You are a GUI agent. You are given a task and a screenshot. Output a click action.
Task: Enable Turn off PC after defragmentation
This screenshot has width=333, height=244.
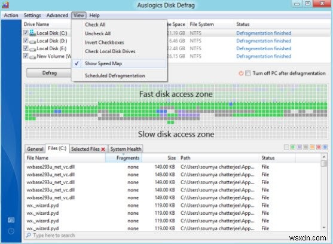(x=248, y=74)
